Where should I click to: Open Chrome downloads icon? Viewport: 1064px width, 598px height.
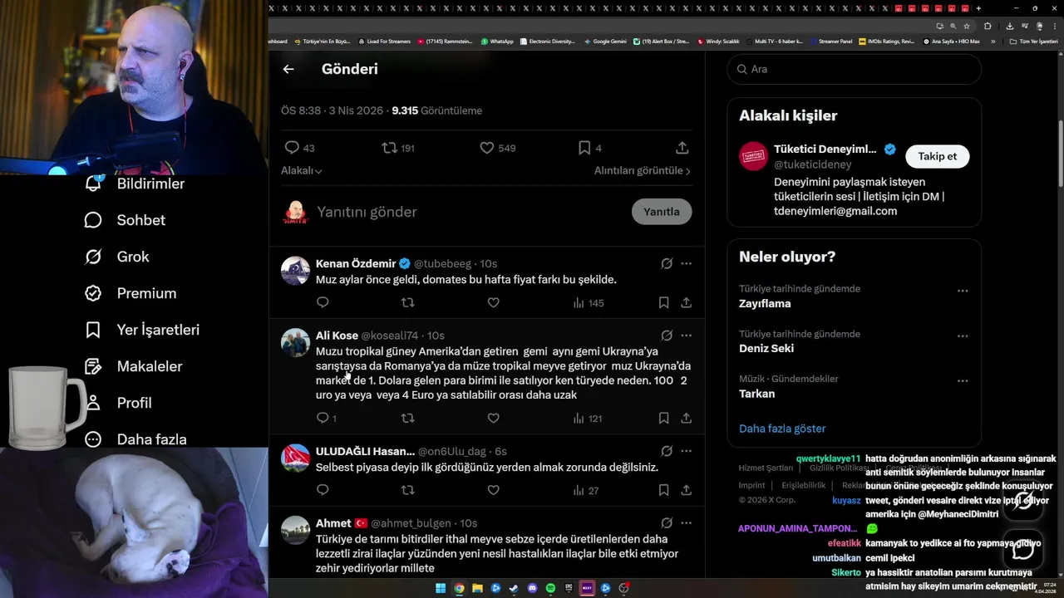pos(1009,26)
